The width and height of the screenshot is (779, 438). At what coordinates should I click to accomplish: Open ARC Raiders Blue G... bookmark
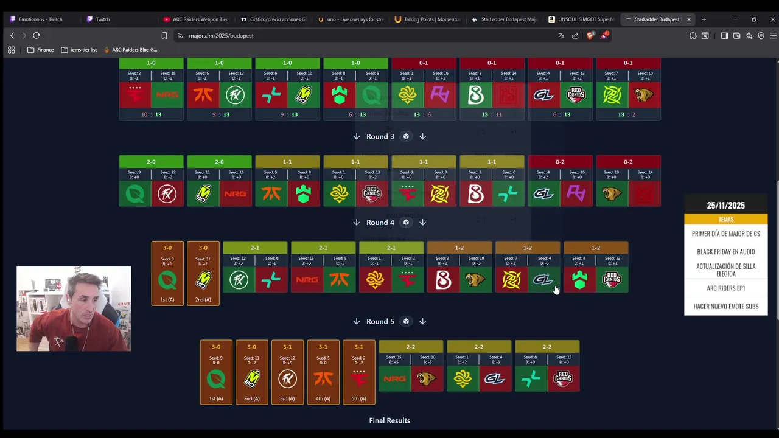(130, 50)
